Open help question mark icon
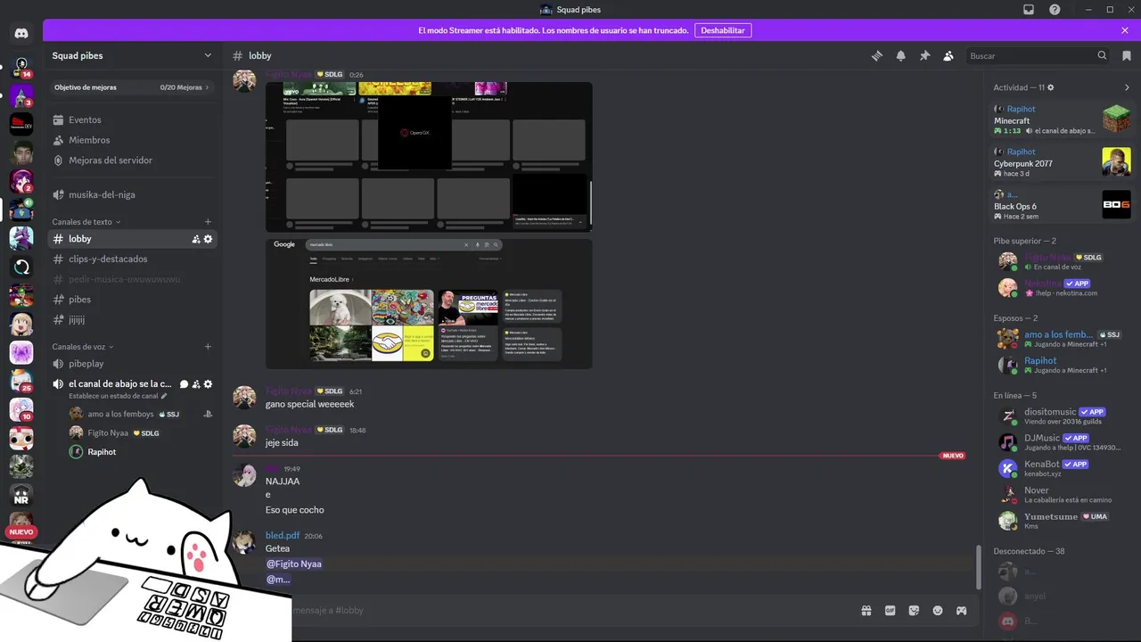 coord(1055,10)
